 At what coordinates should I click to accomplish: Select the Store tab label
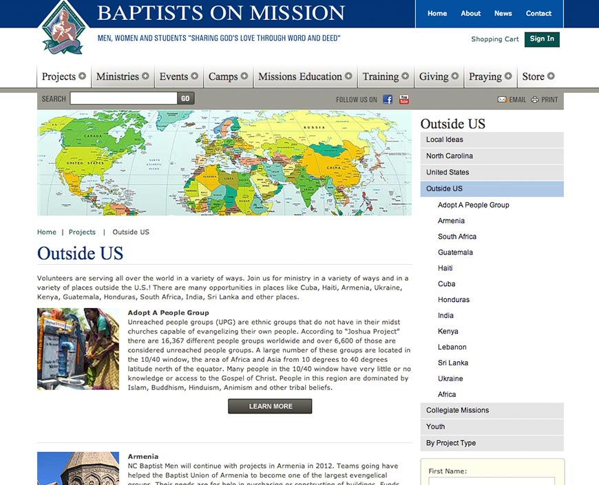pyautogui.click(x=534, y=76)
